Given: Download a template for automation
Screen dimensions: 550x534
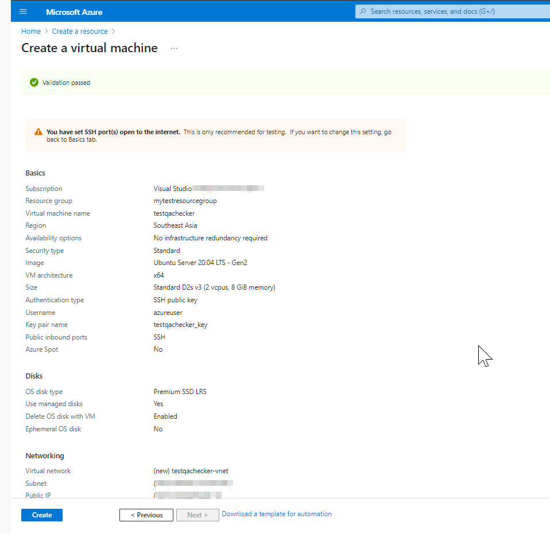Looking at the screenshot, I should (276, 514).
